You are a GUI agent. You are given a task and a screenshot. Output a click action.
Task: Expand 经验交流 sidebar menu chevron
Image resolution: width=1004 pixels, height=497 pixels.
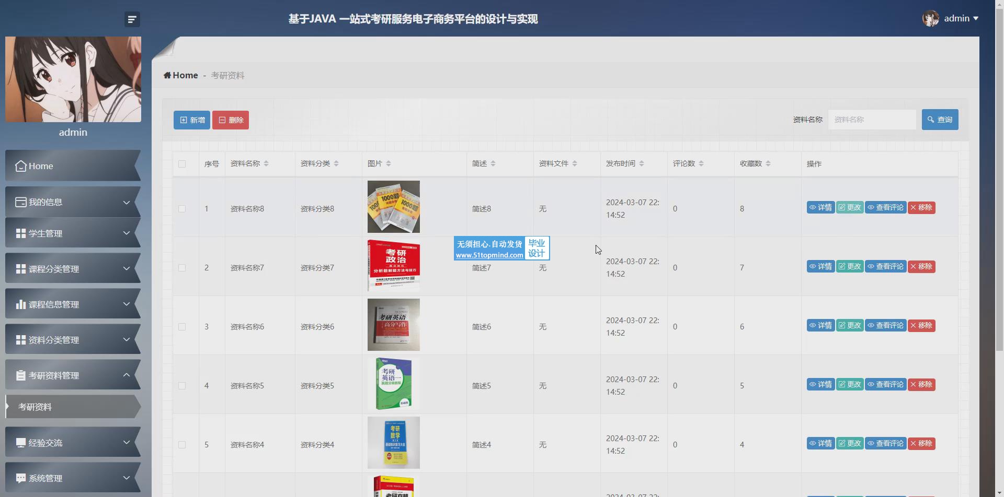(126, 443)
